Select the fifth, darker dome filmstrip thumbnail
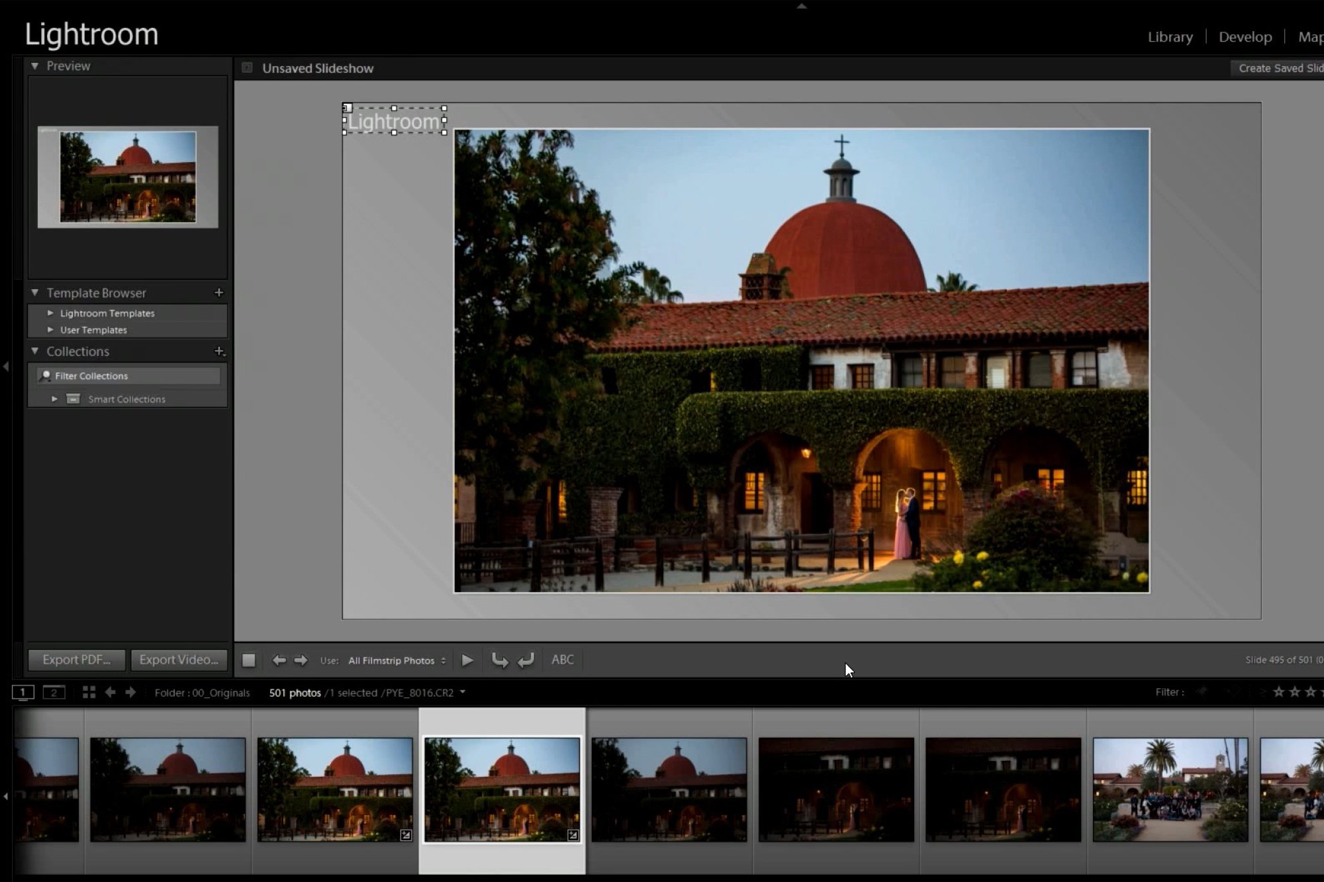The width and height of the screenshot is (1324, 882). tap(669, 789)
